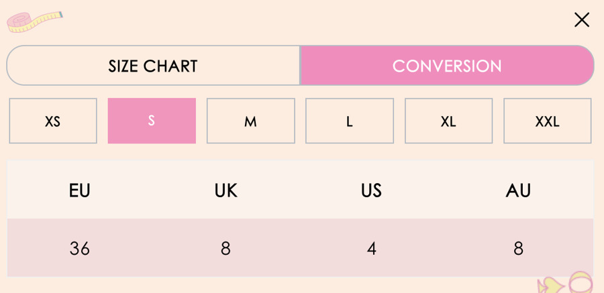Click the pink ring icon in corner
This screenshot has width=604, height=293.
[581, 282]
